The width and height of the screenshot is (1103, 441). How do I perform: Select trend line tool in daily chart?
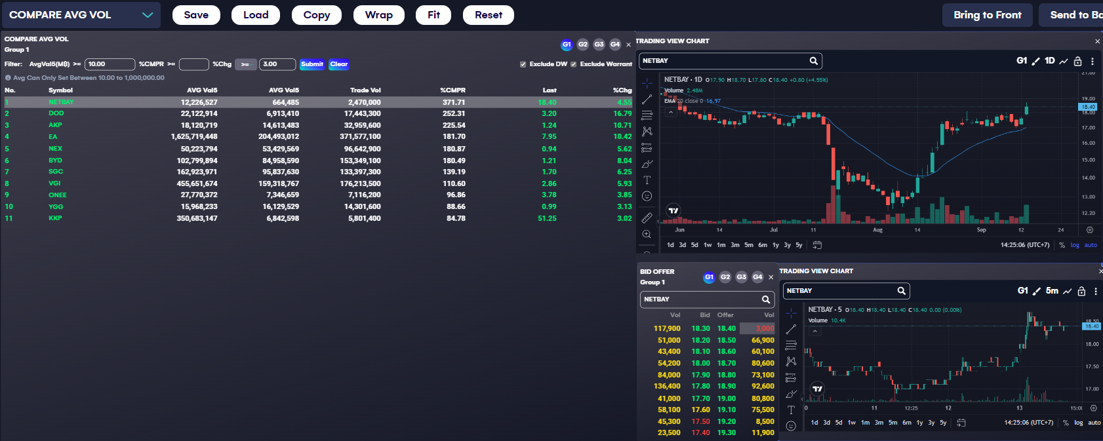(x=647, y=100)
